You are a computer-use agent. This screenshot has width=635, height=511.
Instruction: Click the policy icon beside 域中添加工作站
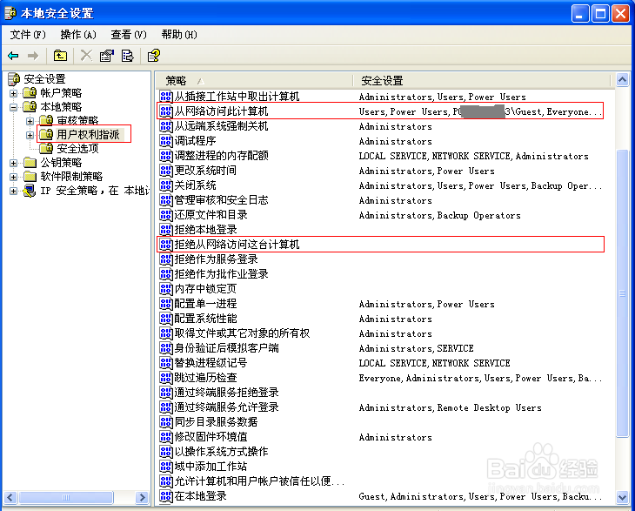tap(166, 467)
